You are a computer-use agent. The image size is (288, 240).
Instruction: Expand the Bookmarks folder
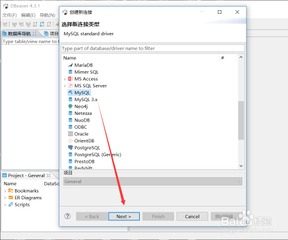[5, 191]
